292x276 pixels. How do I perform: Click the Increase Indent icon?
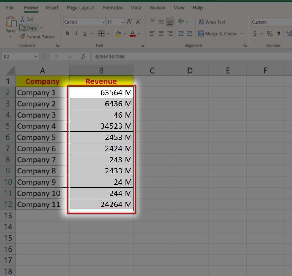(190, 34)
